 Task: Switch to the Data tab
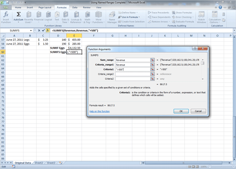coord(75,7)
